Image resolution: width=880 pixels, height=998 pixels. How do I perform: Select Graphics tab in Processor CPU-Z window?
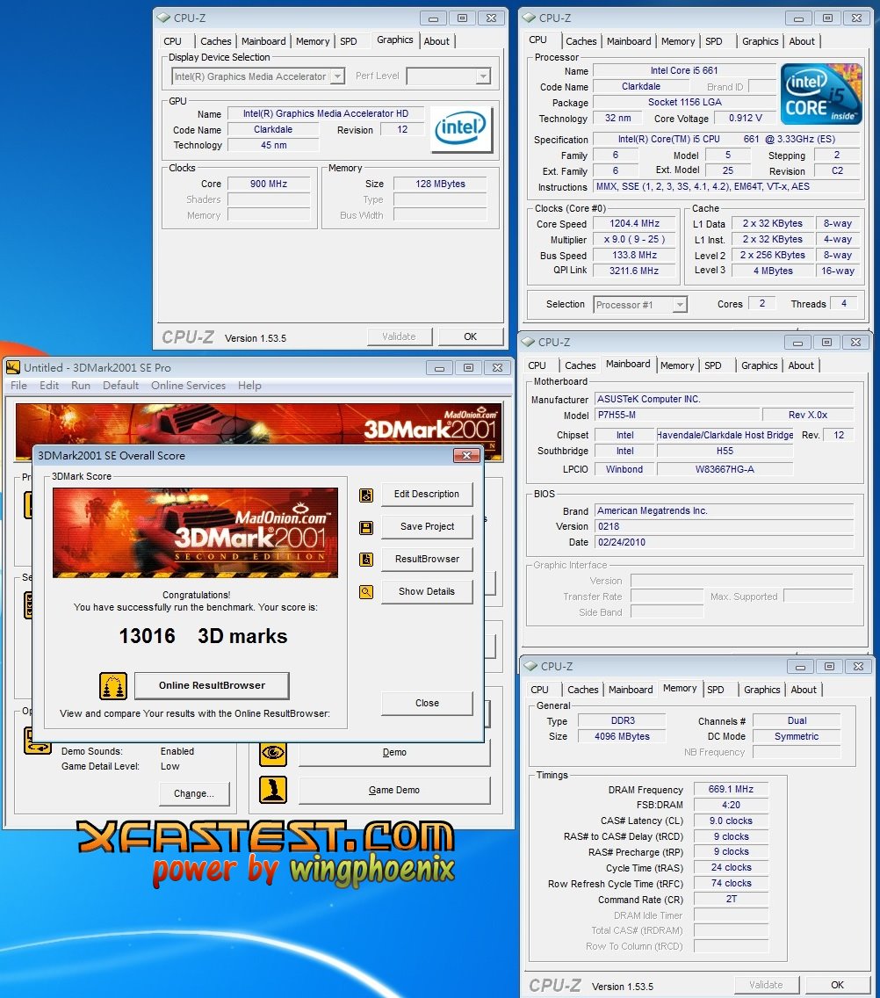coord(760,41)
